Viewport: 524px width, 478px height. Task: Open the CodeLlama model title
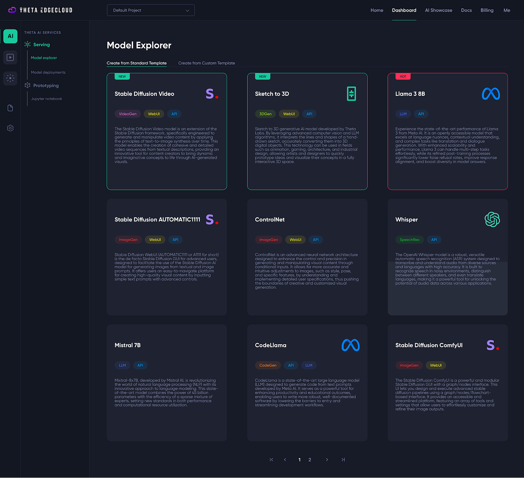coord(271,345)
